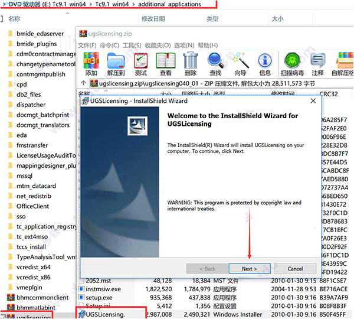The height and width of the screenshot is (319, 354).
Task: Click the WinRAR archive path field
Action: [x=221, y=83]
